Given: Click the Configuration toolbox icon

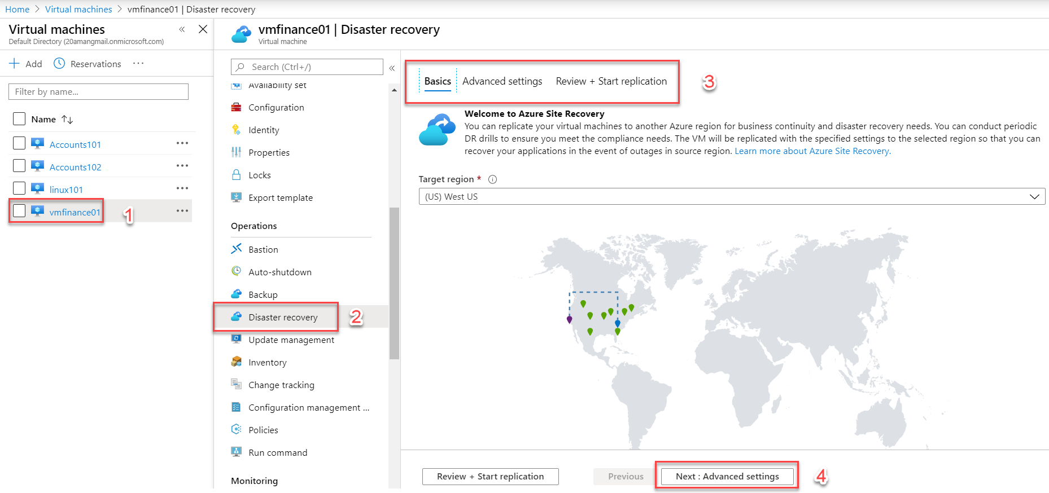Looking at the screenshot, I should (x=237, y=107).
